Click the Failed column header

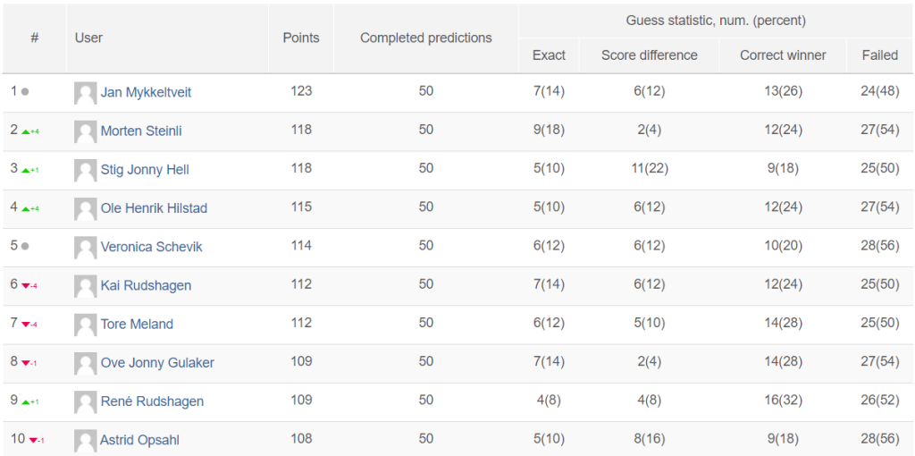click(x=880, y=55)
